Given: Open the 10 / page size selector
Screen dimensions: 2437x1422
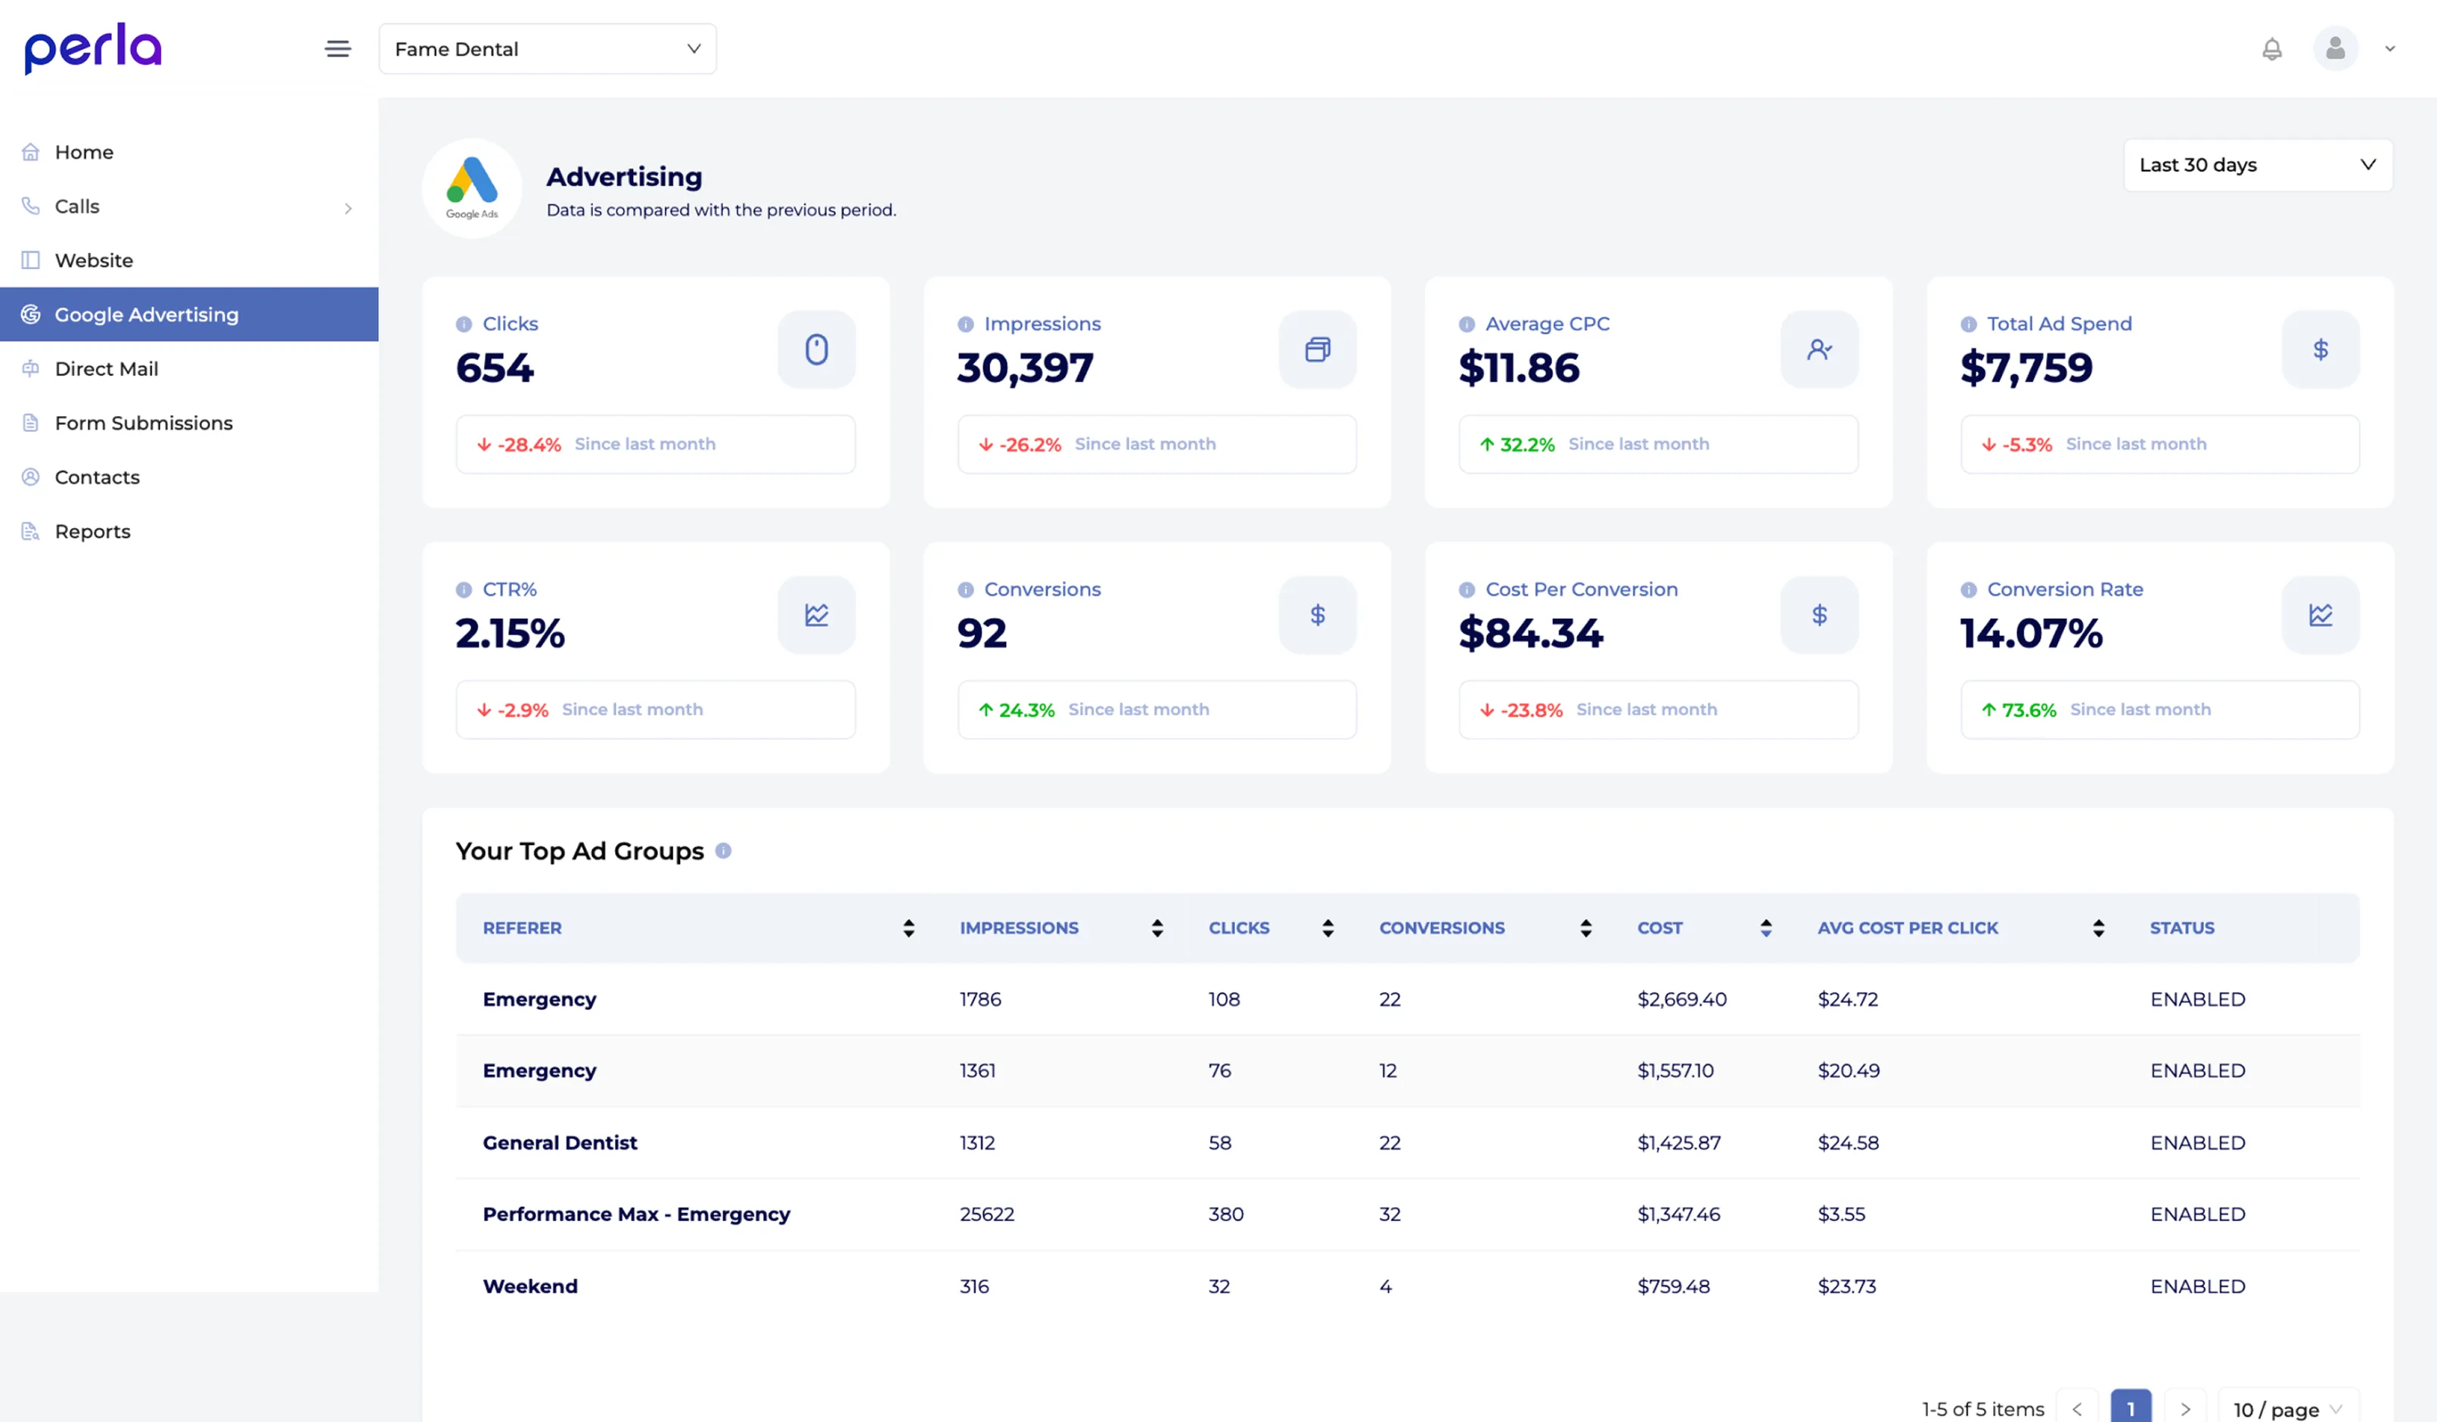Looking at the screenshot, I should pos(2287,1408).
